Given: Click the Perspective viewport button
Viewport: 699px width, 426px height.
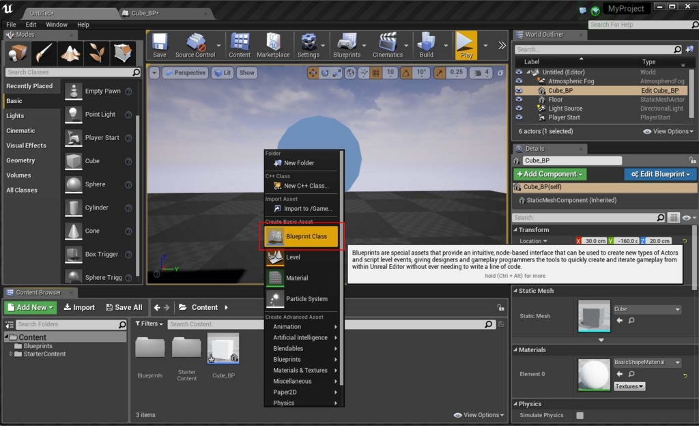Looking at the screenshot, I should (x=185, y=72).
